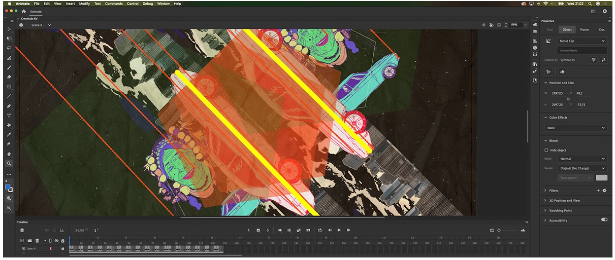Image resolution: width=615 pixels, height=260 pixels.
Task: Select the Asset Warp pin tool
Action: (x=9, y=144)
